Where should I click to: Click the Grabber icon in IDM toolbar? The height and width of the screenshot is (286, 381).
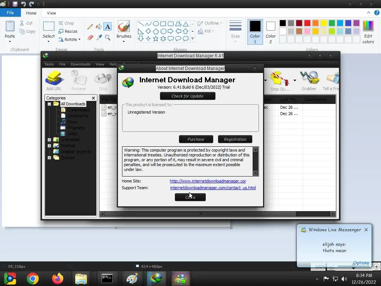[309, 80]
